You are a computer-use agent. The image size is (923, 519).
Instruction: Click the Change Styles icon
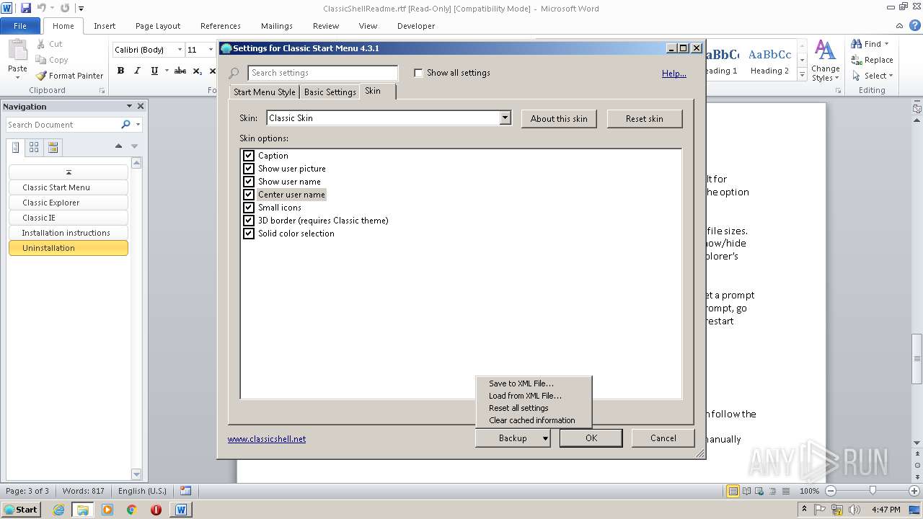[825, 50]
